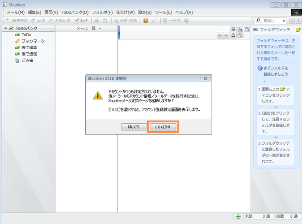Screen dimensions: 302x224
Task: Toggle the ToDoバンク checkbox
Action: click(11, 29)
